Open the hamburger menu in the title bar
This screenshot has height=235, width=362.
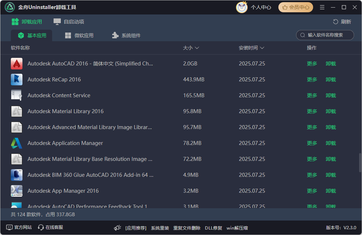pyautogui.click(x=322, y=7)
